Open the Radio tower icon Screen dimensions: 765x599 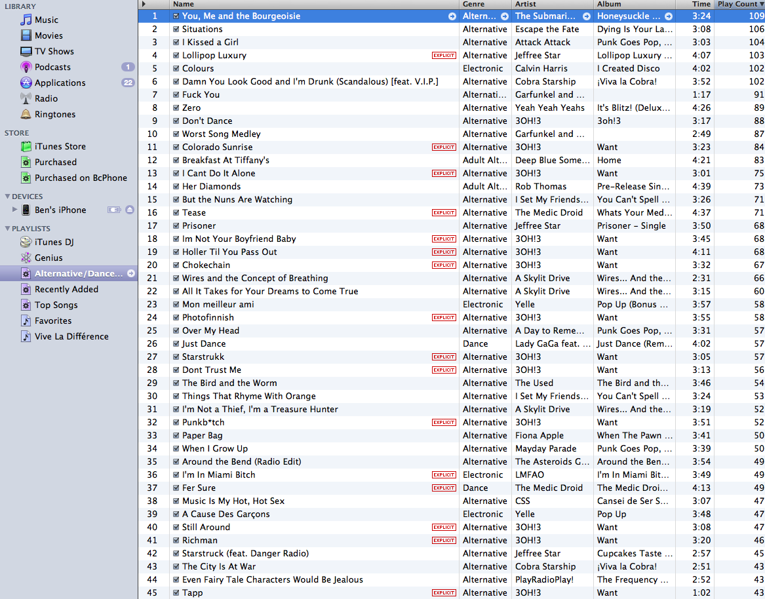click(26, 98)
